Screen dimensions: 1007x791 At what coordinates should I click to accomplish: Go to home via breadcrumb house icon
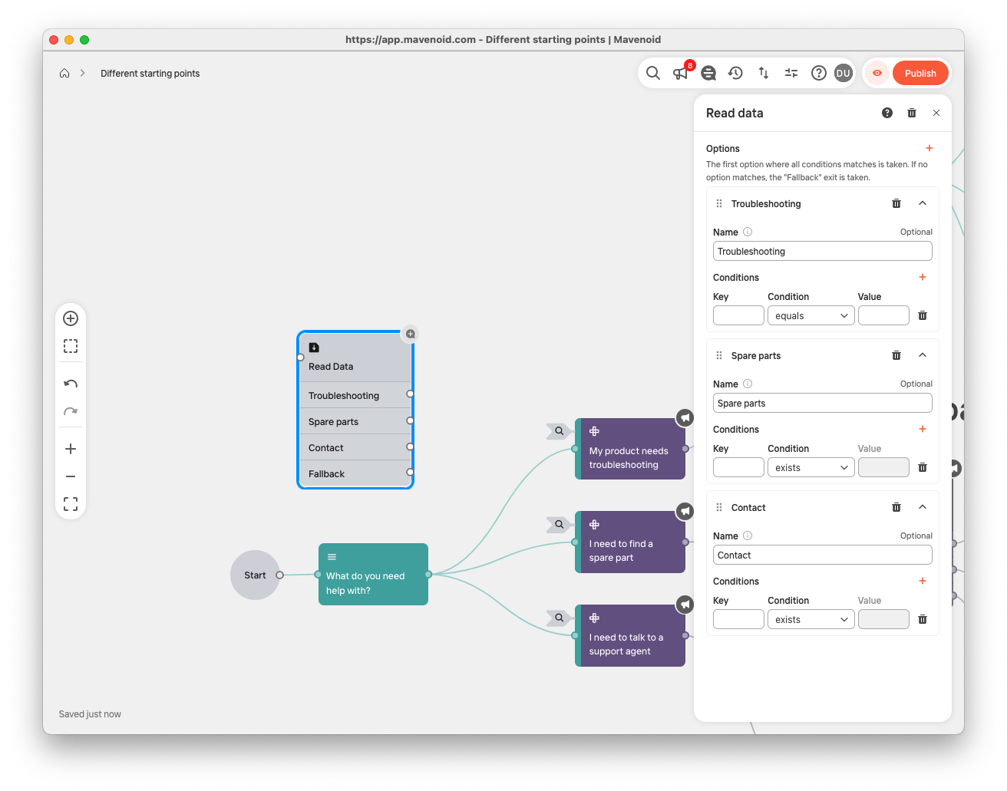[64, 73]
